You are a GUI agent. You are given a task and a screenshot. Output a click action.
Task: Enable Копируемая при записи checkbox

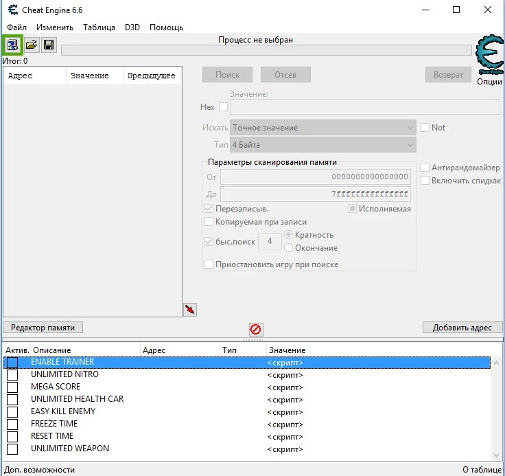click(209, 222)
